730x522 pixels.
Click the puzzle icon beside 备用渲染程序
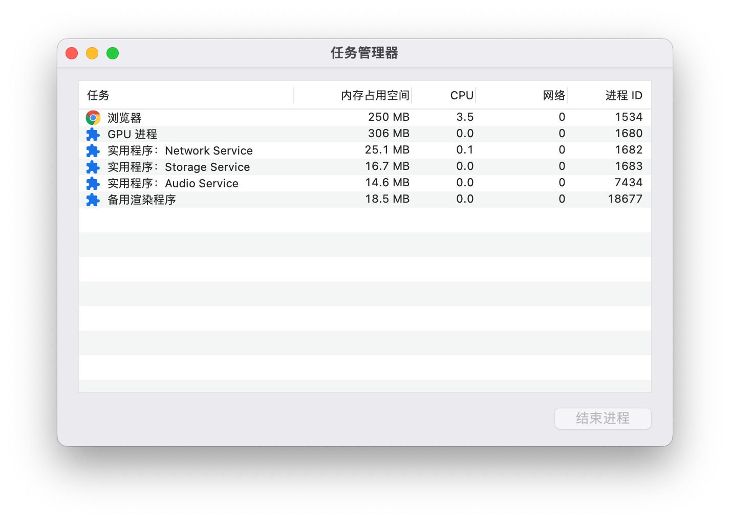click(x=93, y=200)
